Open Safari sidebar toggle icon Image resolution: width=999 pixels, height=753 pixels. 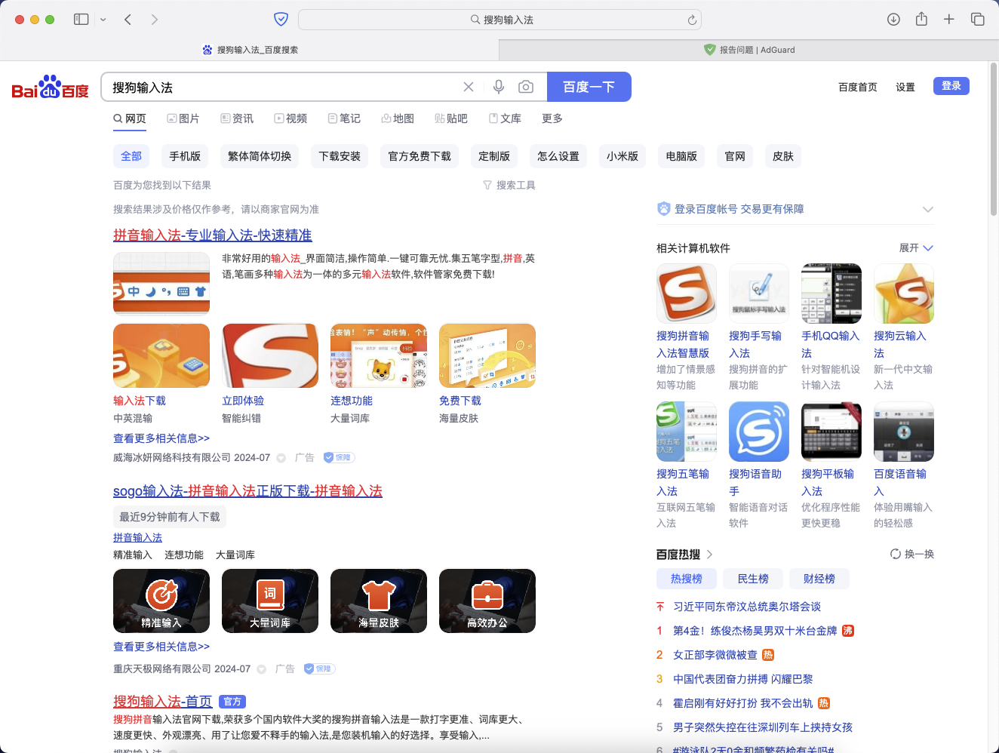click(x=81, y=20)
